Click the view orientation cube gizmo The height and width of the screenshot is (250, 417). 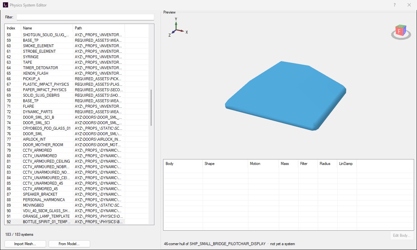point(401,31)
